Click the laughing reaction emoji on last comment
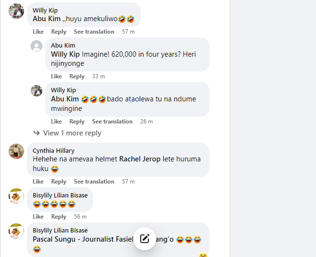 point(203,255)
